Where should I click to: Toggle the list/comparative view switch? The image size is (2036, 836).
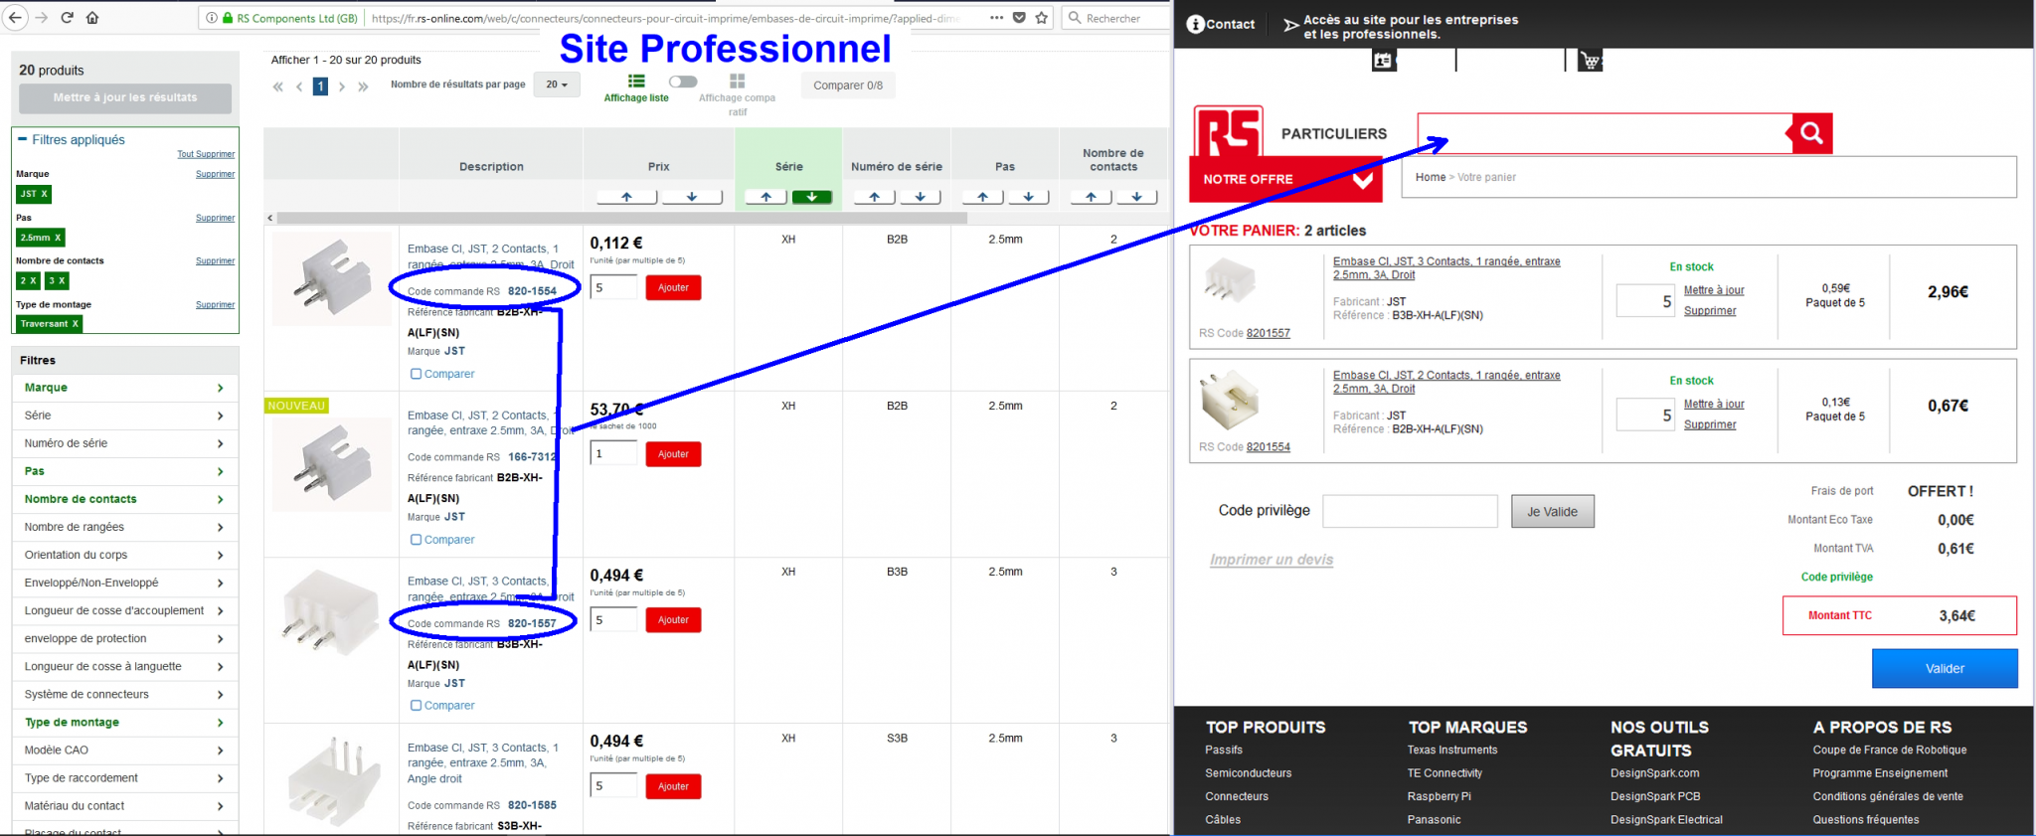point(683,82)
